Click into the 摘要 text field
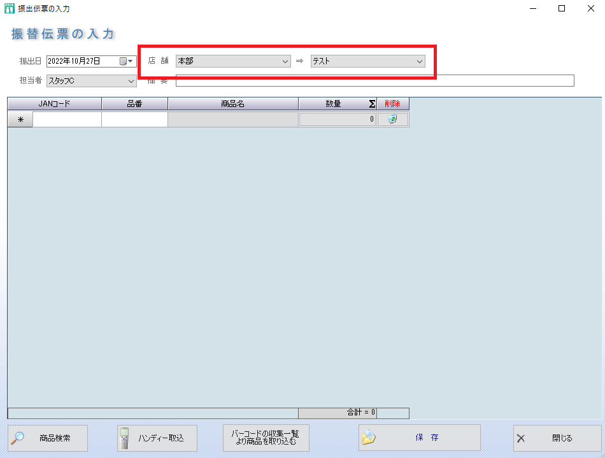This screenshot has width=605, height=458. 374,81
